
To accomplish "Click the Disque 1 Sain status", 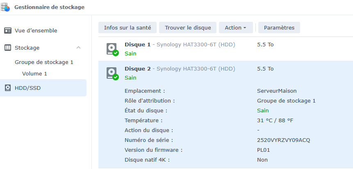I will tap(130, 53).
